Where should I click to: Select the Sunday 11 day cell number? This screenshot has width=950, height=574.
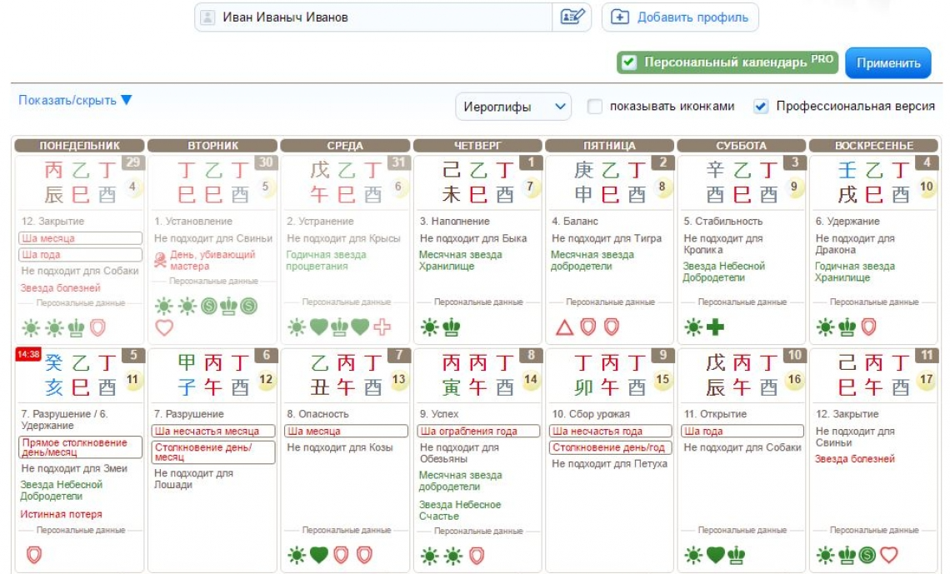[x=927, y=355]
